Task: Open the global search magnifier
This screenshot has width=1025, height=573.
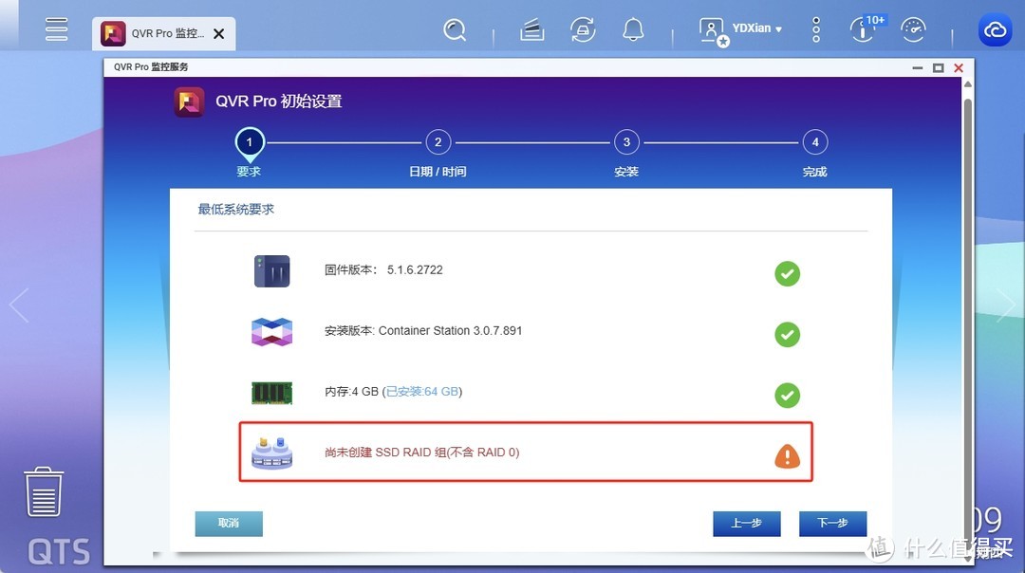Action: click(x=456, y=29)
